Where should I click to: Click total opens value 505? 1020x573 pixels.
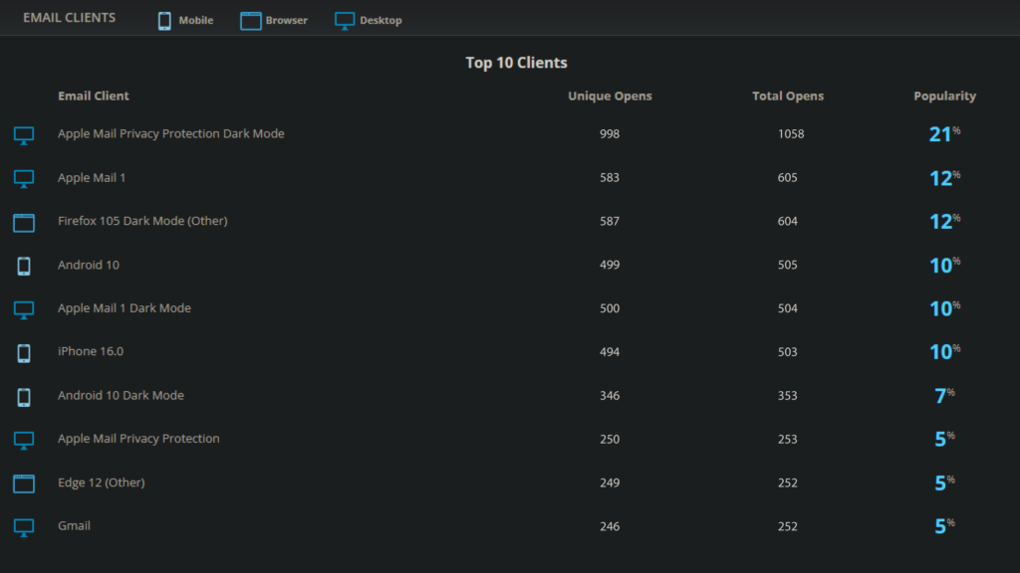tap(787, 265)
